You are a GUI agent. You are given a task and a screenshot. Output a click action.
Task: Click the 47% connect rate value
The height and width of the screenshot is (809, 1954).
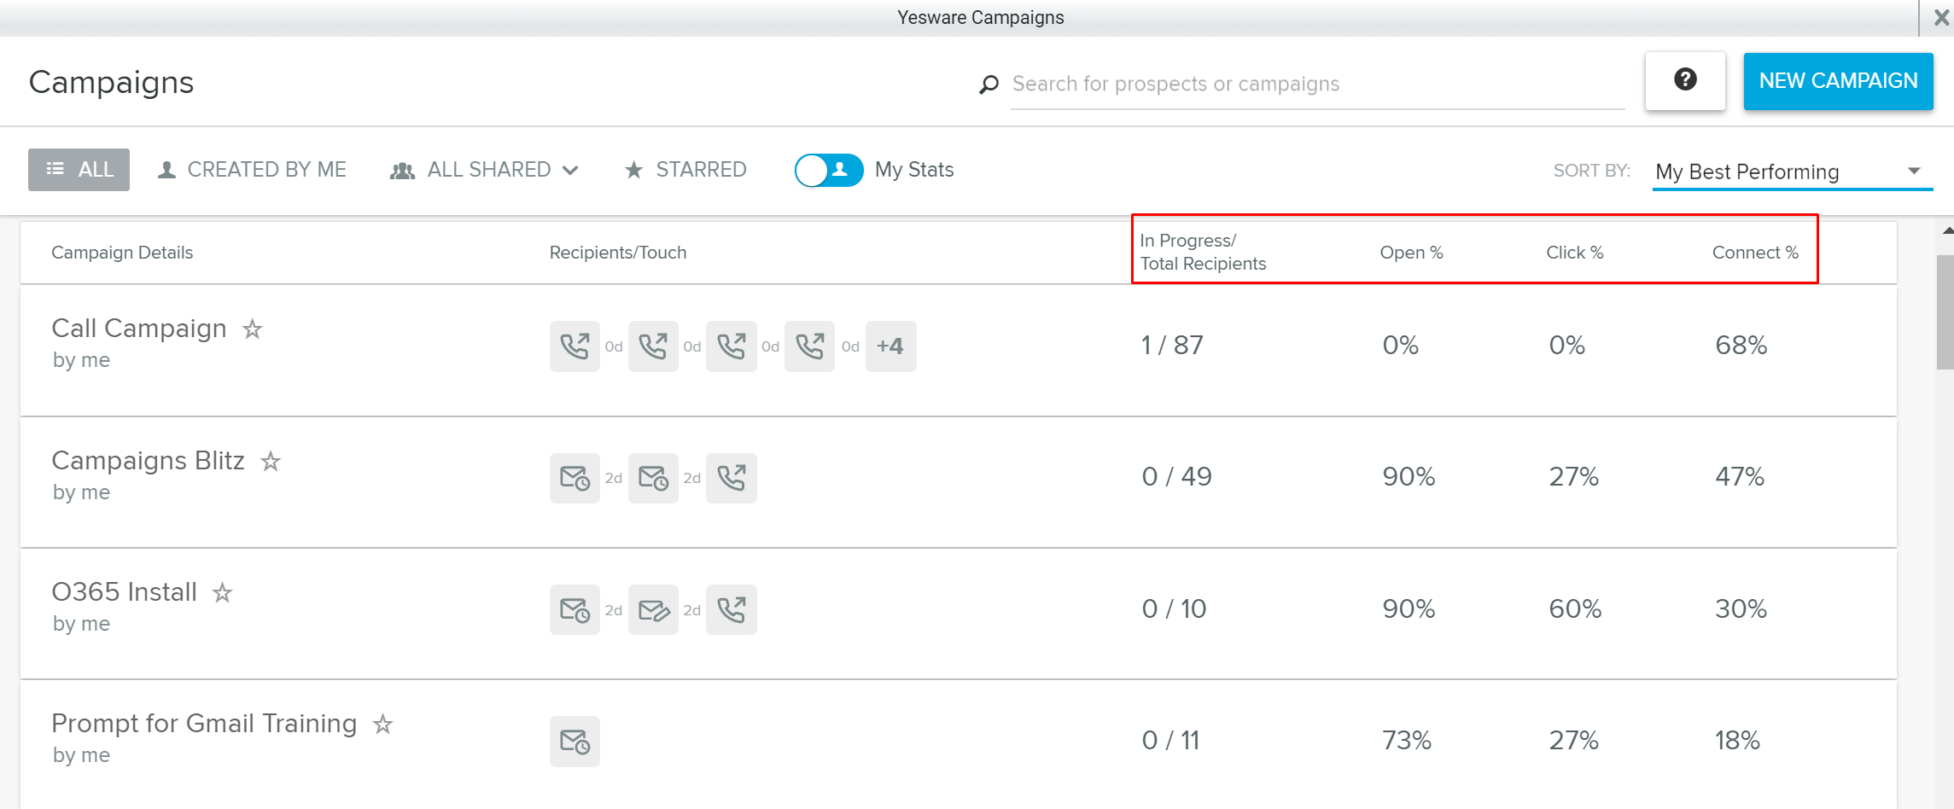[x=1740, y=477]
